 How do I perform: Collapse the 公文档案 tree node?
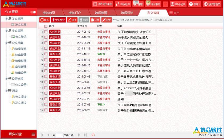(x=6, y=43)
